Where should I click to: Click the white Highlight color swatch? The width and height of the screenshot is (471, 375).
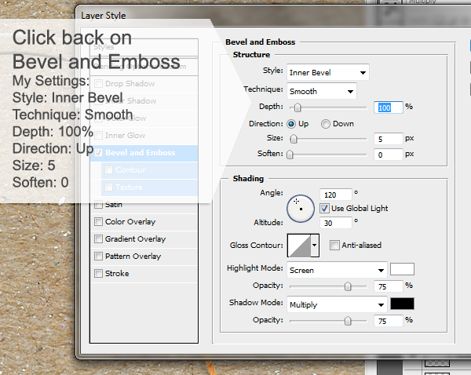(x=402, y=269)
